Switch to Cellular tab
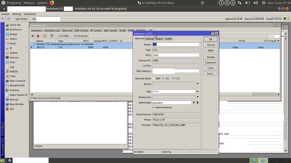The image size is (291, 163). (150, 39)
